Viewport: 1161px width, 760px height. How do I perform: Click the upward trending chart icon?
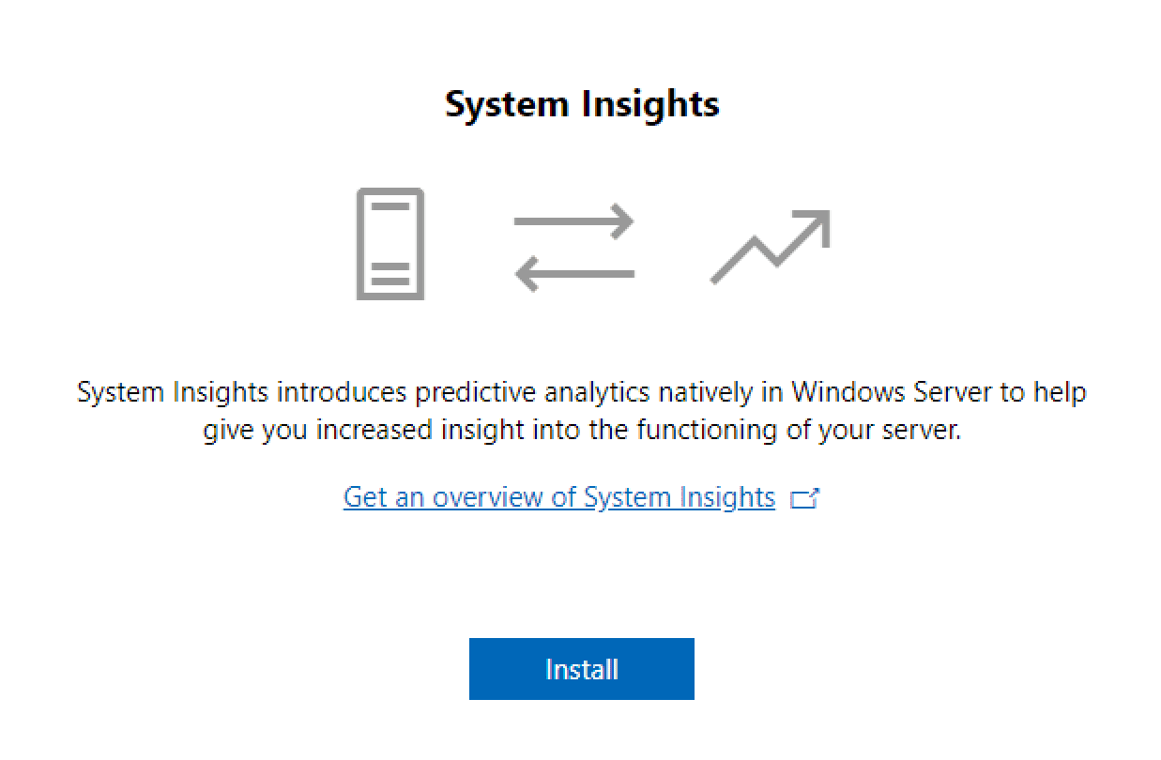click(x=770, y=246)
